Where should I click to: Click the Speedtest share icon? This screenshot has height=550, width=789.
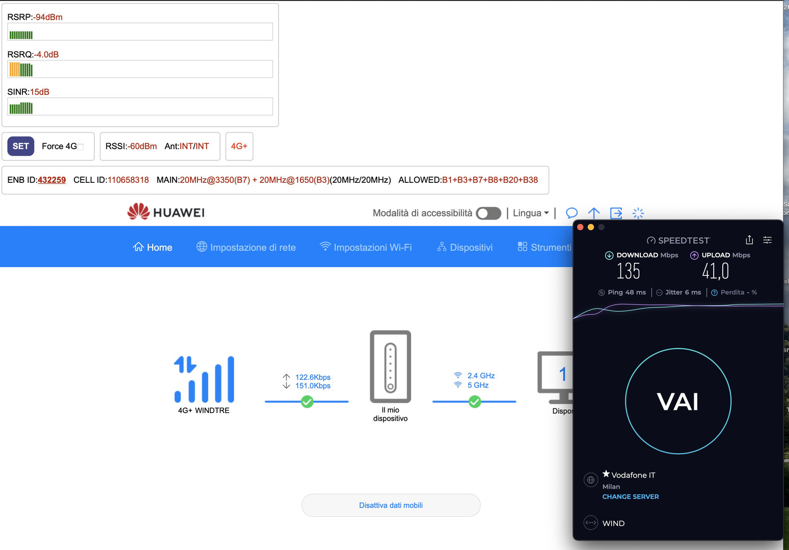pos(749,240)
